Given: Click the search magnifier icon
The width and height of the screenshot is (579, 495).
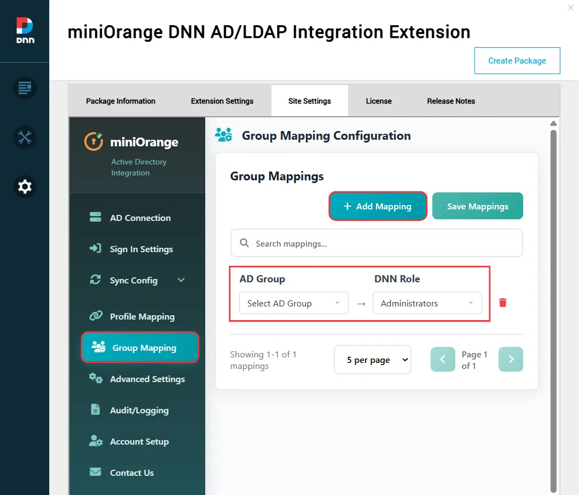Looking at the screenshot, I should click(x=244, y=243).
